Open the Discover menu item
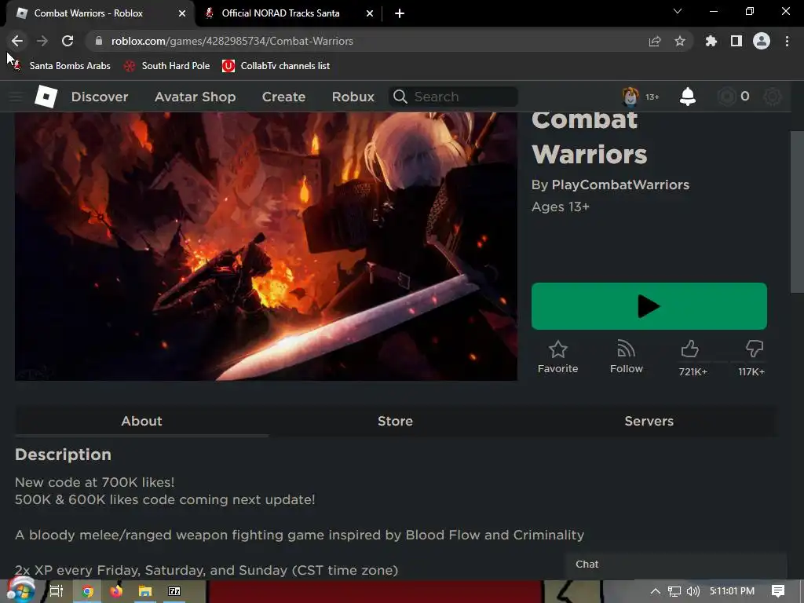Image resolution: width=804 pixels, height=603 pixels. pyautogui.click(x=100, y=97)
